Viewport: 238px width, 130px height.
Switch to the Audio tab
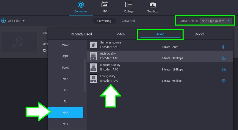pos(160,34)
